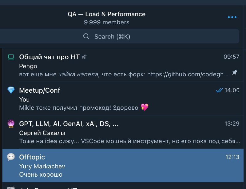This screenshot has width=246, height=189.
Task: Open the three-dots more options menu
Action: tap(232, 17)
